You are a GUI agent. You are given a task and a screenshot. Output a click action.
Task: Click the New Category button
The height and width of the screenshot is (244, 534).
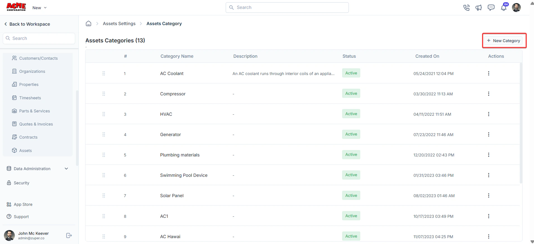[504, 41]
